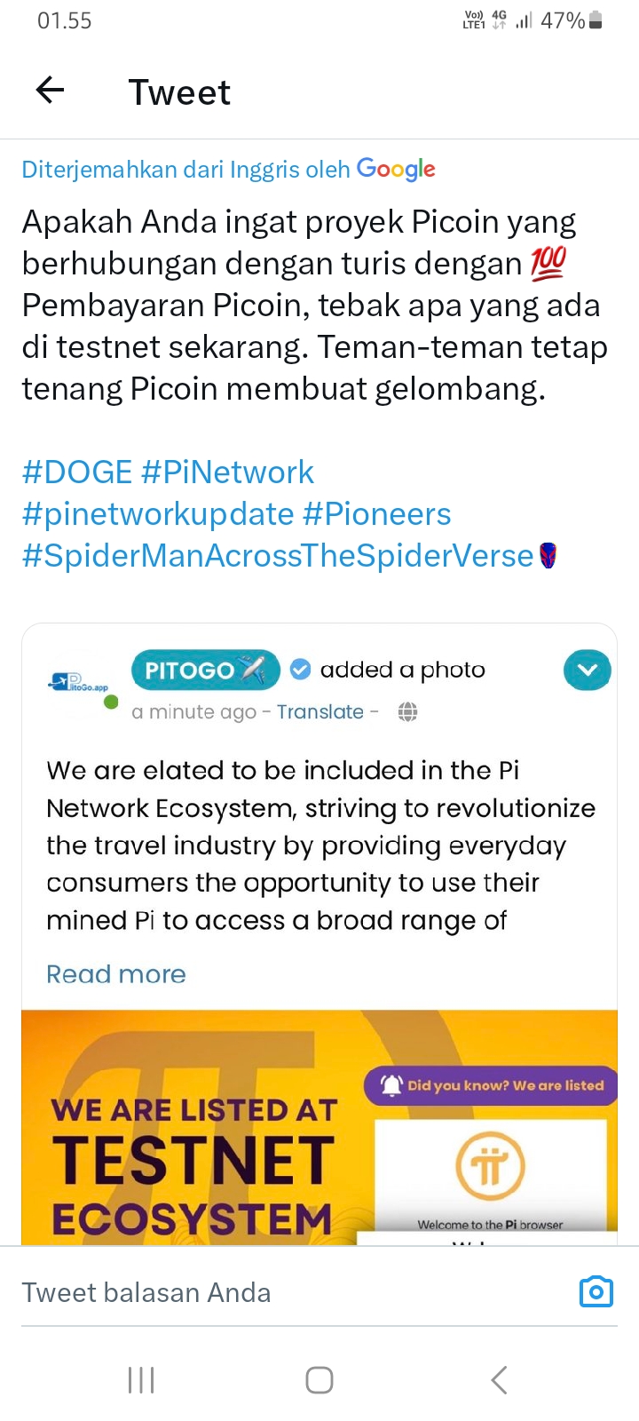Expand the post with Read more
Screen dimensions: 639x1421
point(116,974)
